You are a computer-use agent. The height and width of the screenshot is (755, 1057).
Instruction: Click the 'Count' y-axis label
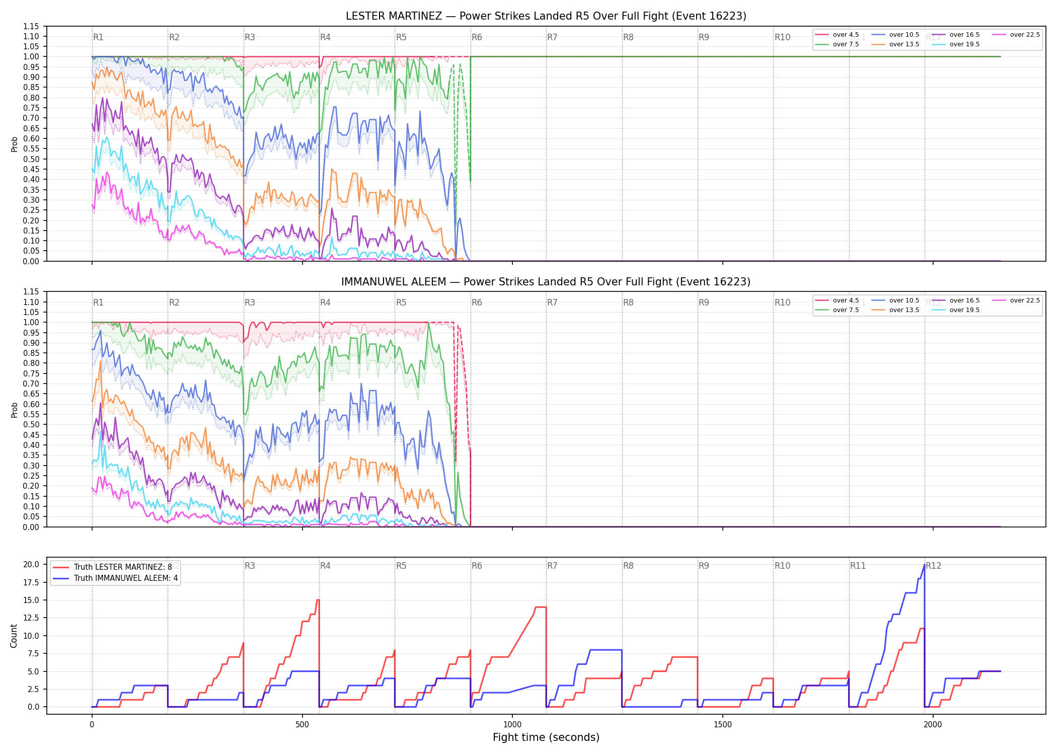(14, 636)
